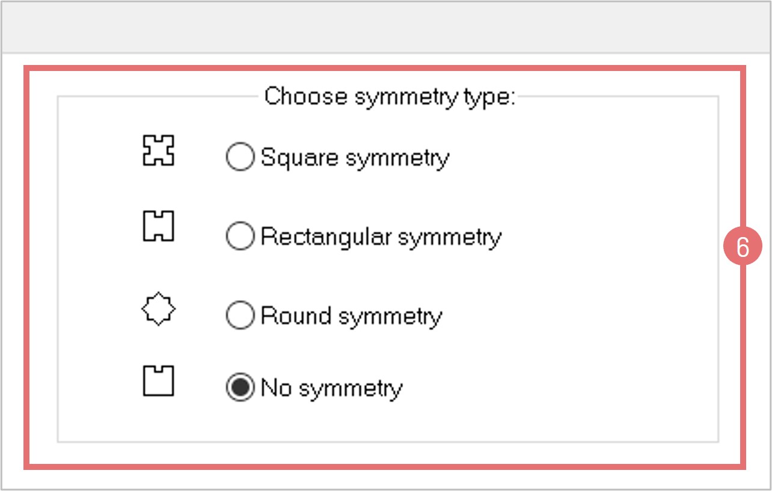Image resolution: width=772 pixels, height=491 pixels.
Task: Click the round symmetry star-shaped icon
Action: pyautogui.click(x=158, y=310)
